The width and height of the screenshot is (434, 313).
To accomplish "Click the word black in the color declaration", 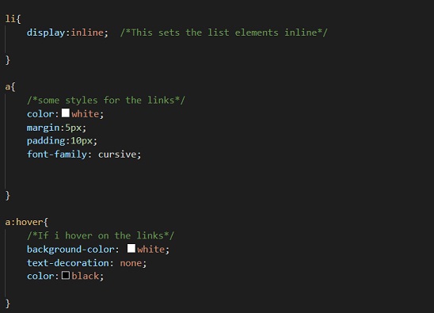I will (86, 276).
